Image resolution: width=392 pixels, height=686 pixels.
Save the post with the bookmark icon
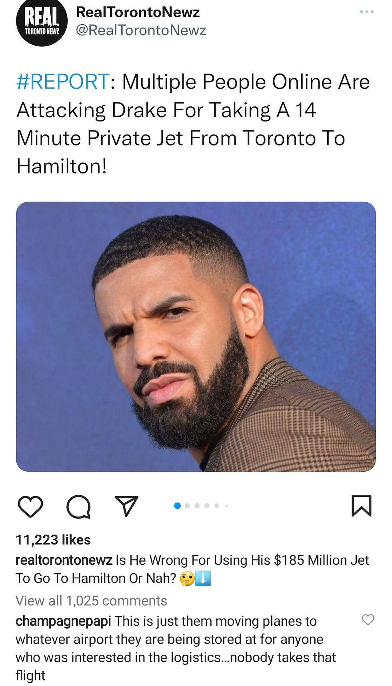pos(362,506)
